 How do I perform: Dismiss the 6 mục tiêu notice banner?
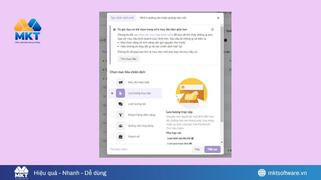pos(212,30)
